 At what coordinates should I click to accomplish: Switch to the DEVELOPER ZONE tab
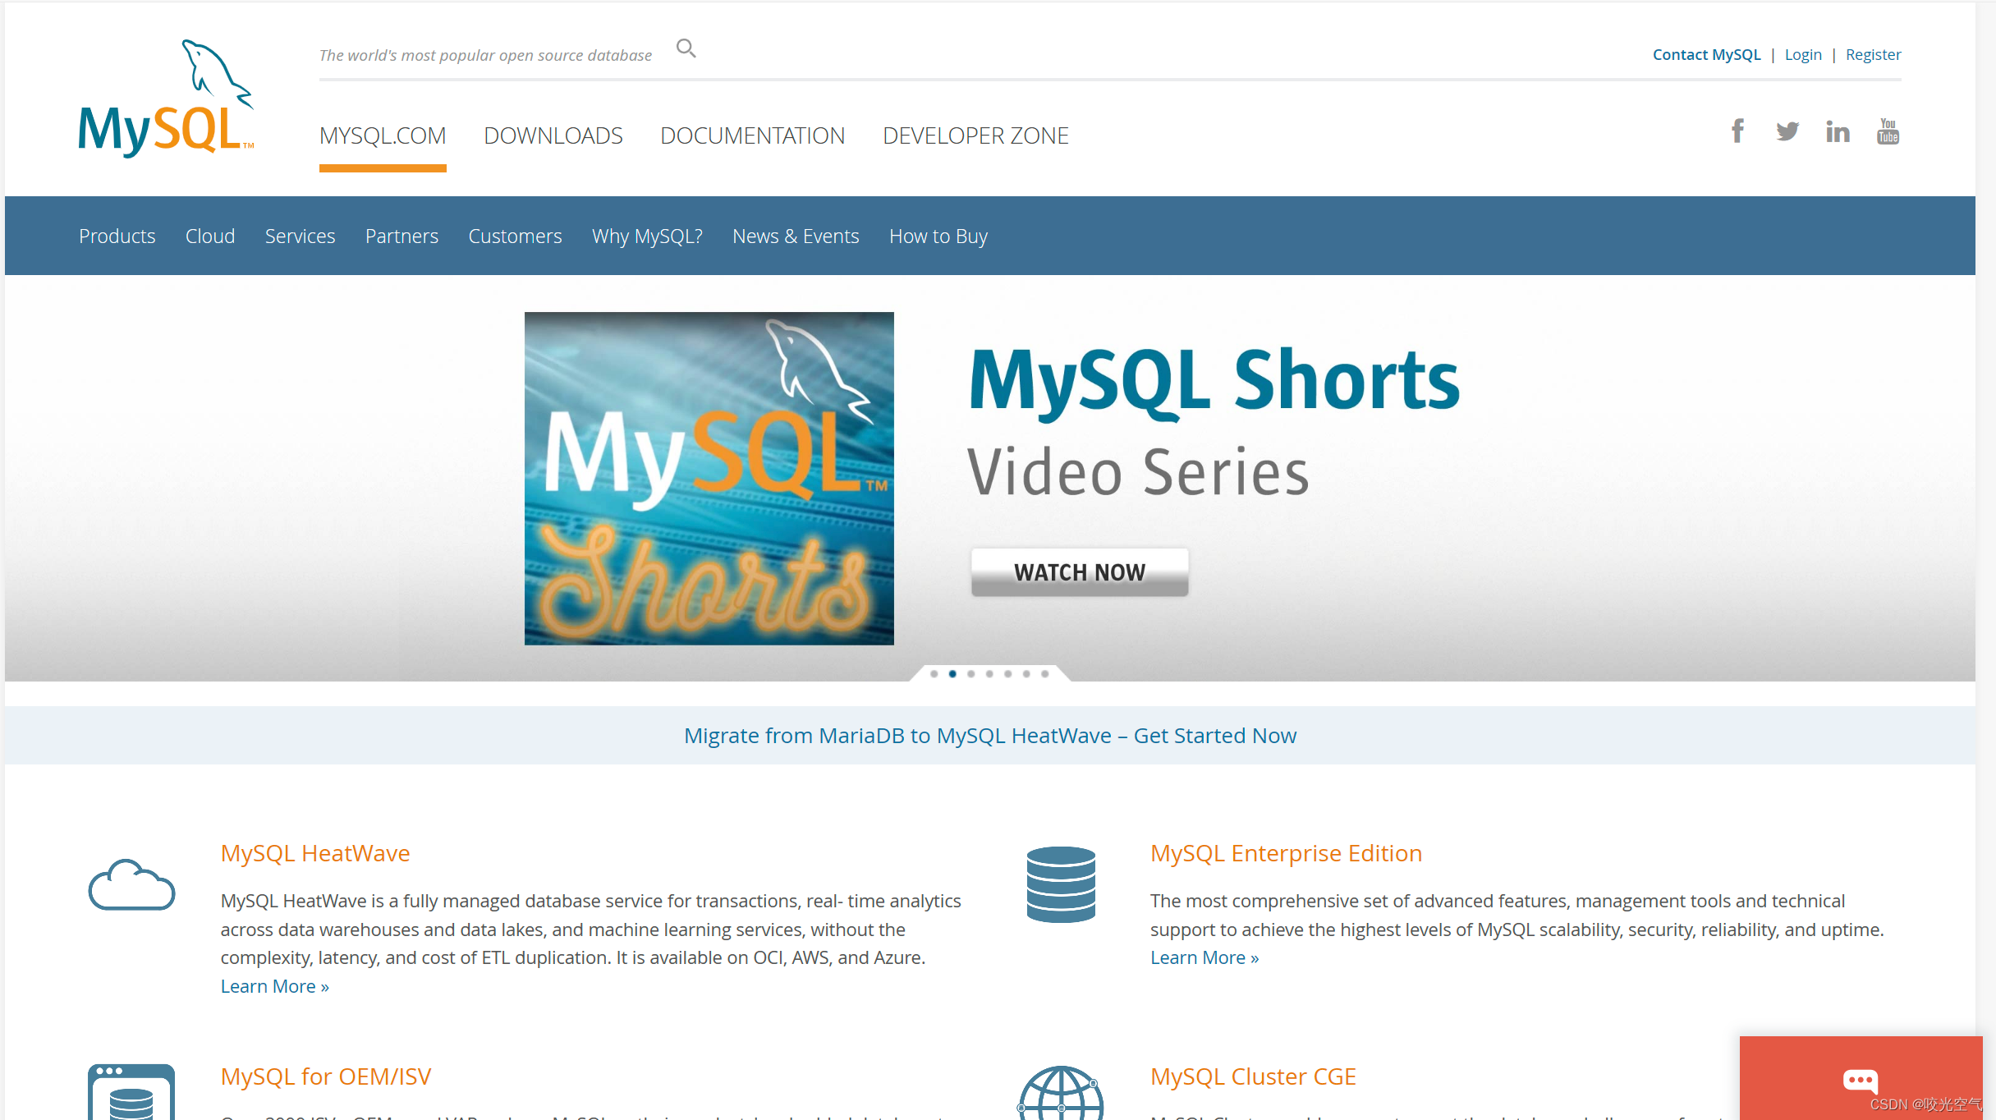[x=975, y=135]
